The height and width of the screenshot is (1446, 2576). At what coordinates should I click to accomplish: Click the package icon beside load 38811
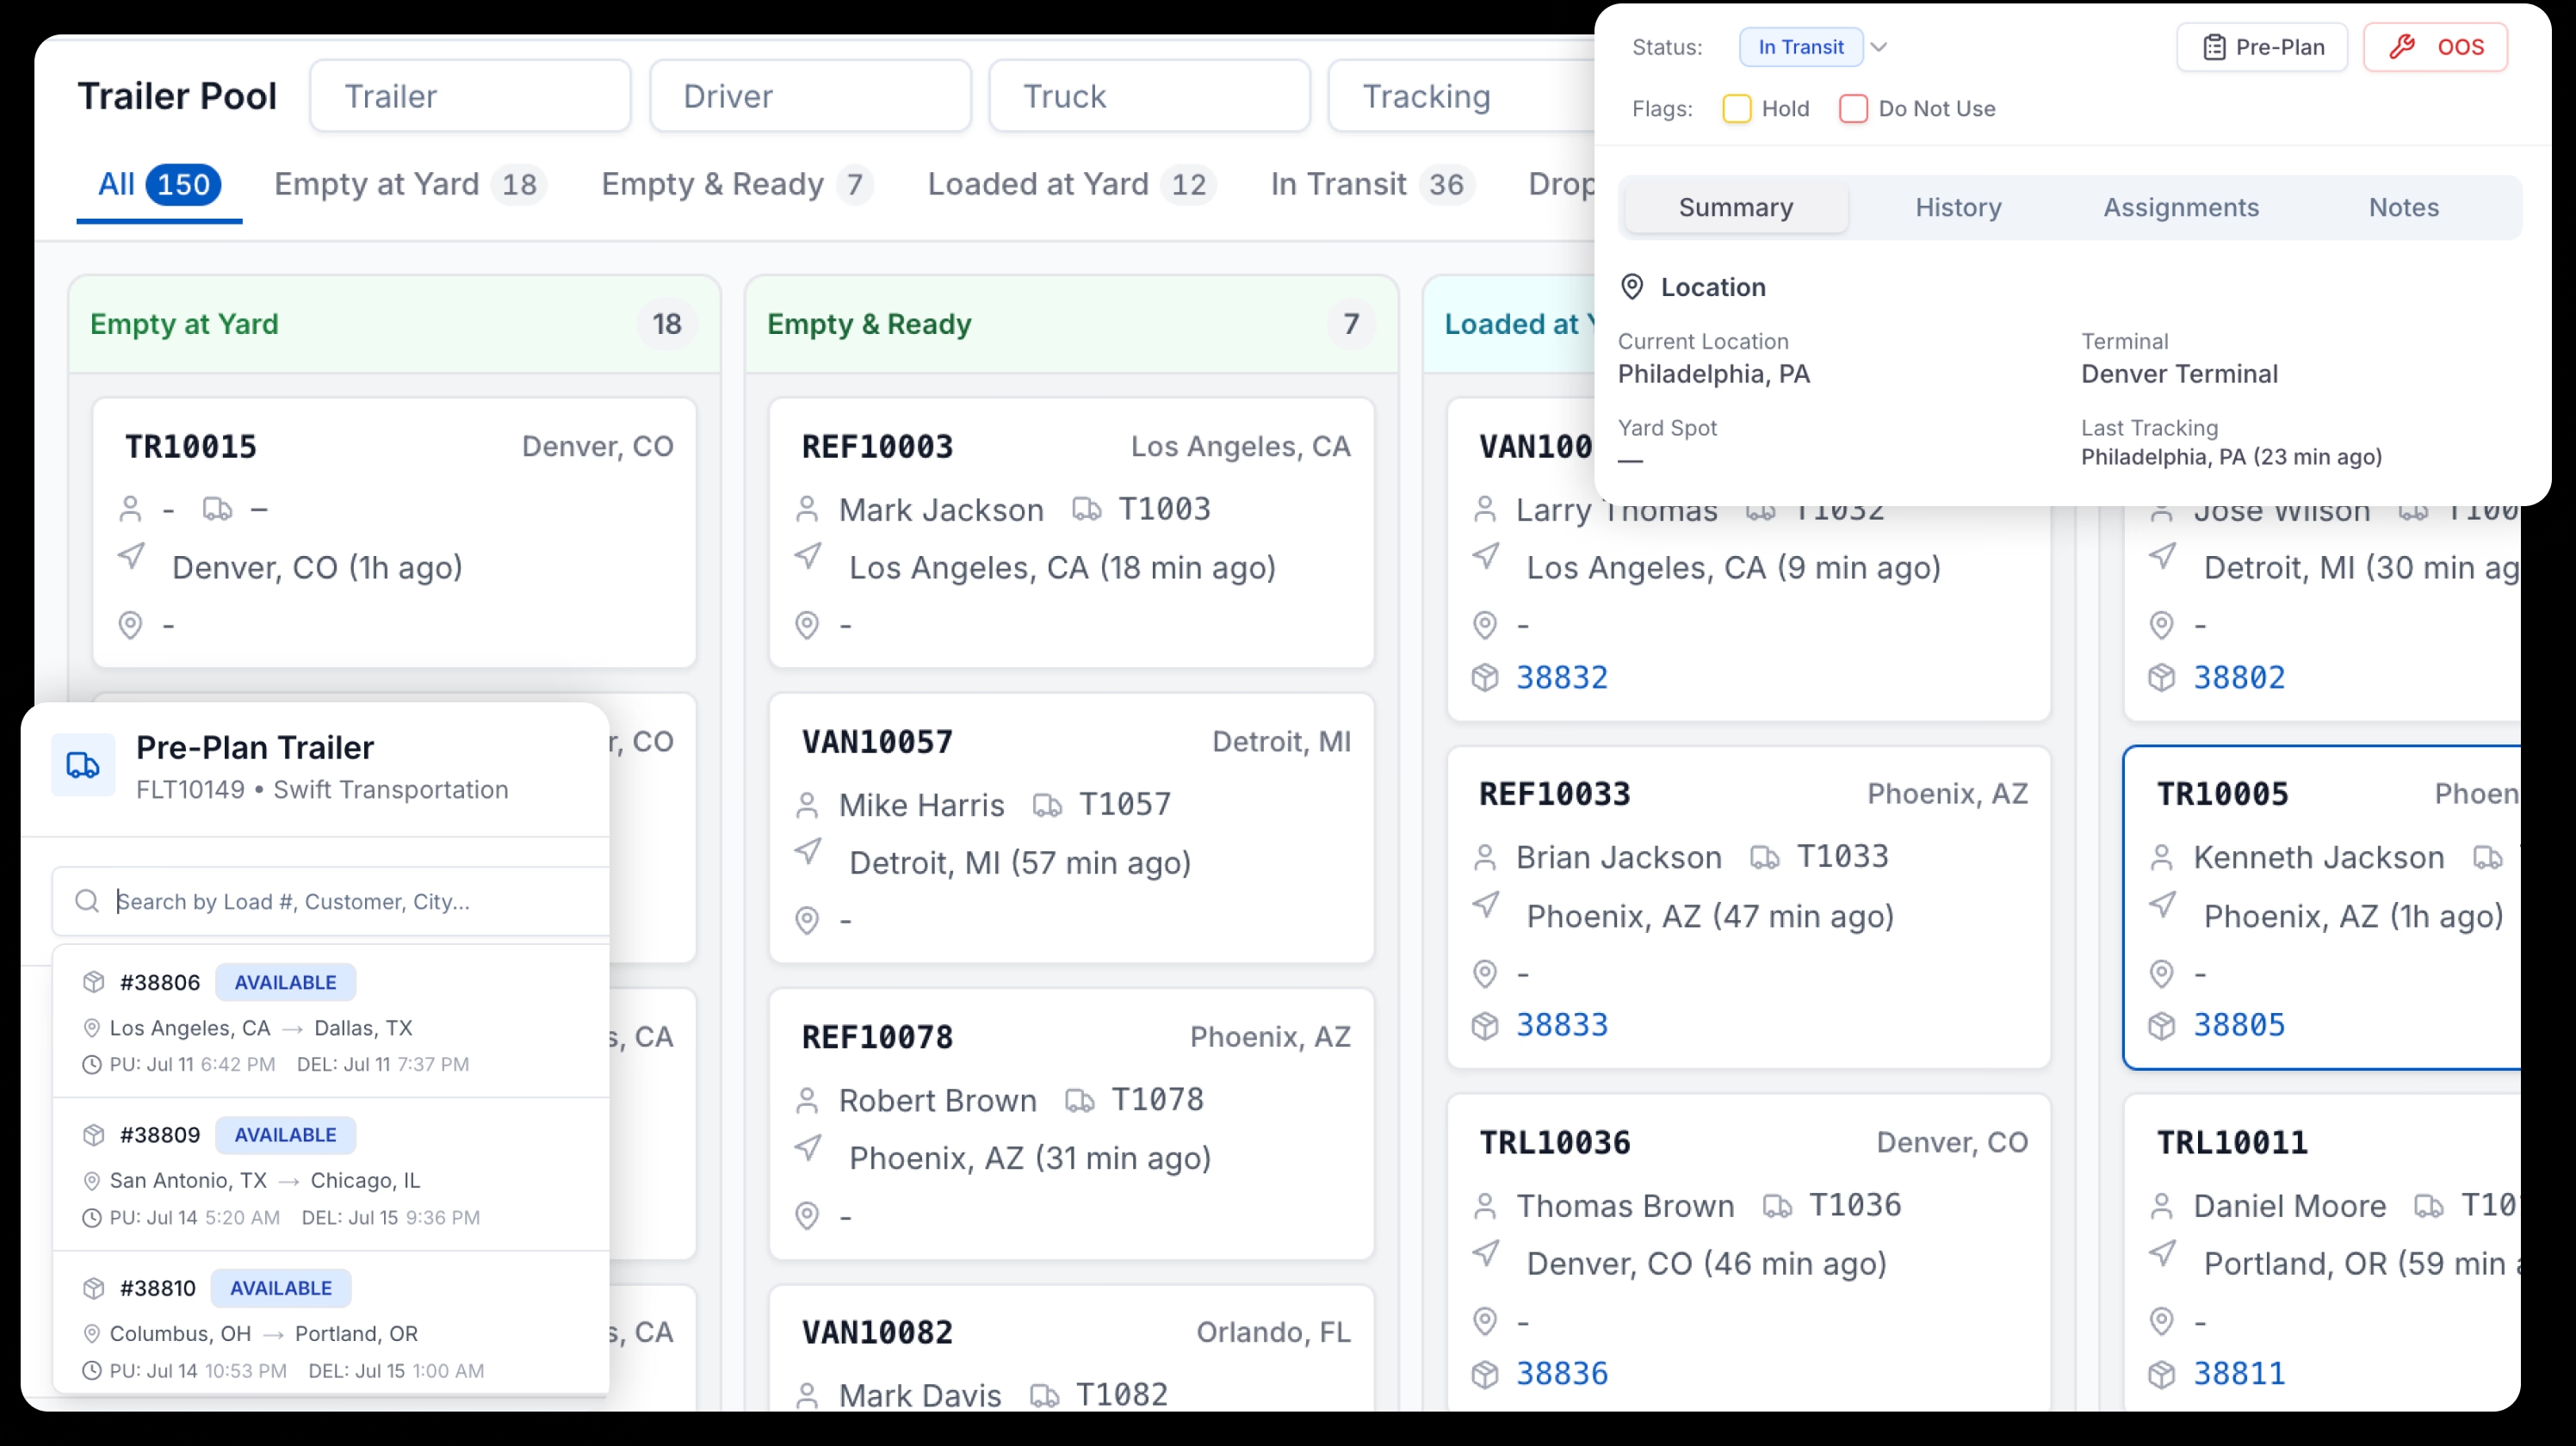[x=2162, y=1374]
